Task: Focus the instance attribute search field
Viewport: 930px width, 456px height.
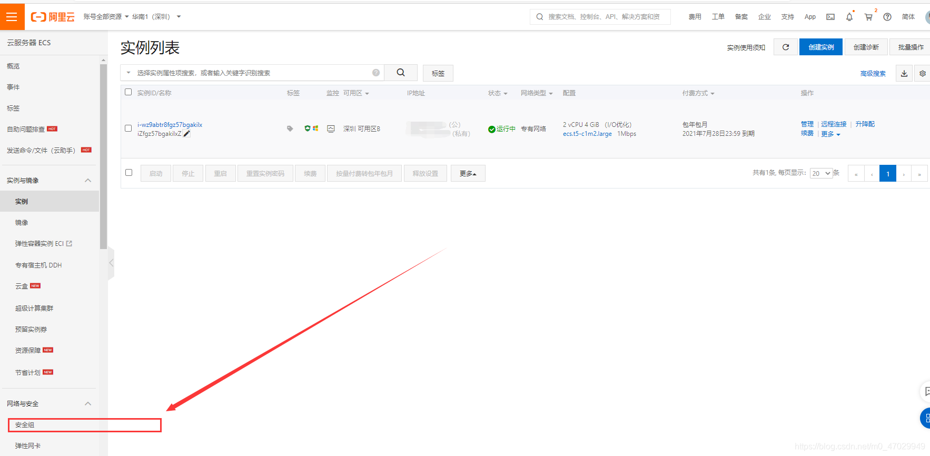Action: [253, 73]
